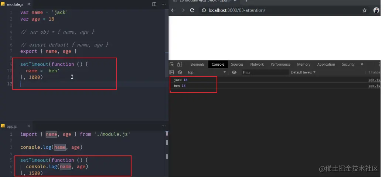
Task: Click the name = 'ben' assignment line
Action: (x=43, y=70)
